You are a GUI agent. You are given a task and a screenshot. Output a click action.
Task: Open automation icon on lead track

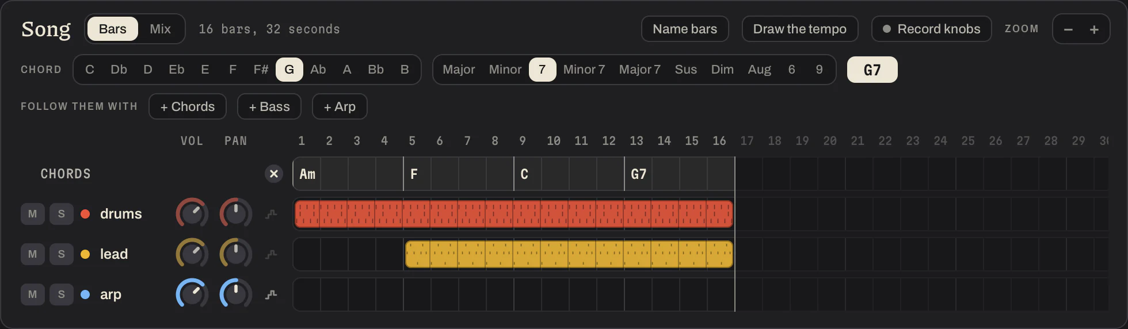pos(271,254)
